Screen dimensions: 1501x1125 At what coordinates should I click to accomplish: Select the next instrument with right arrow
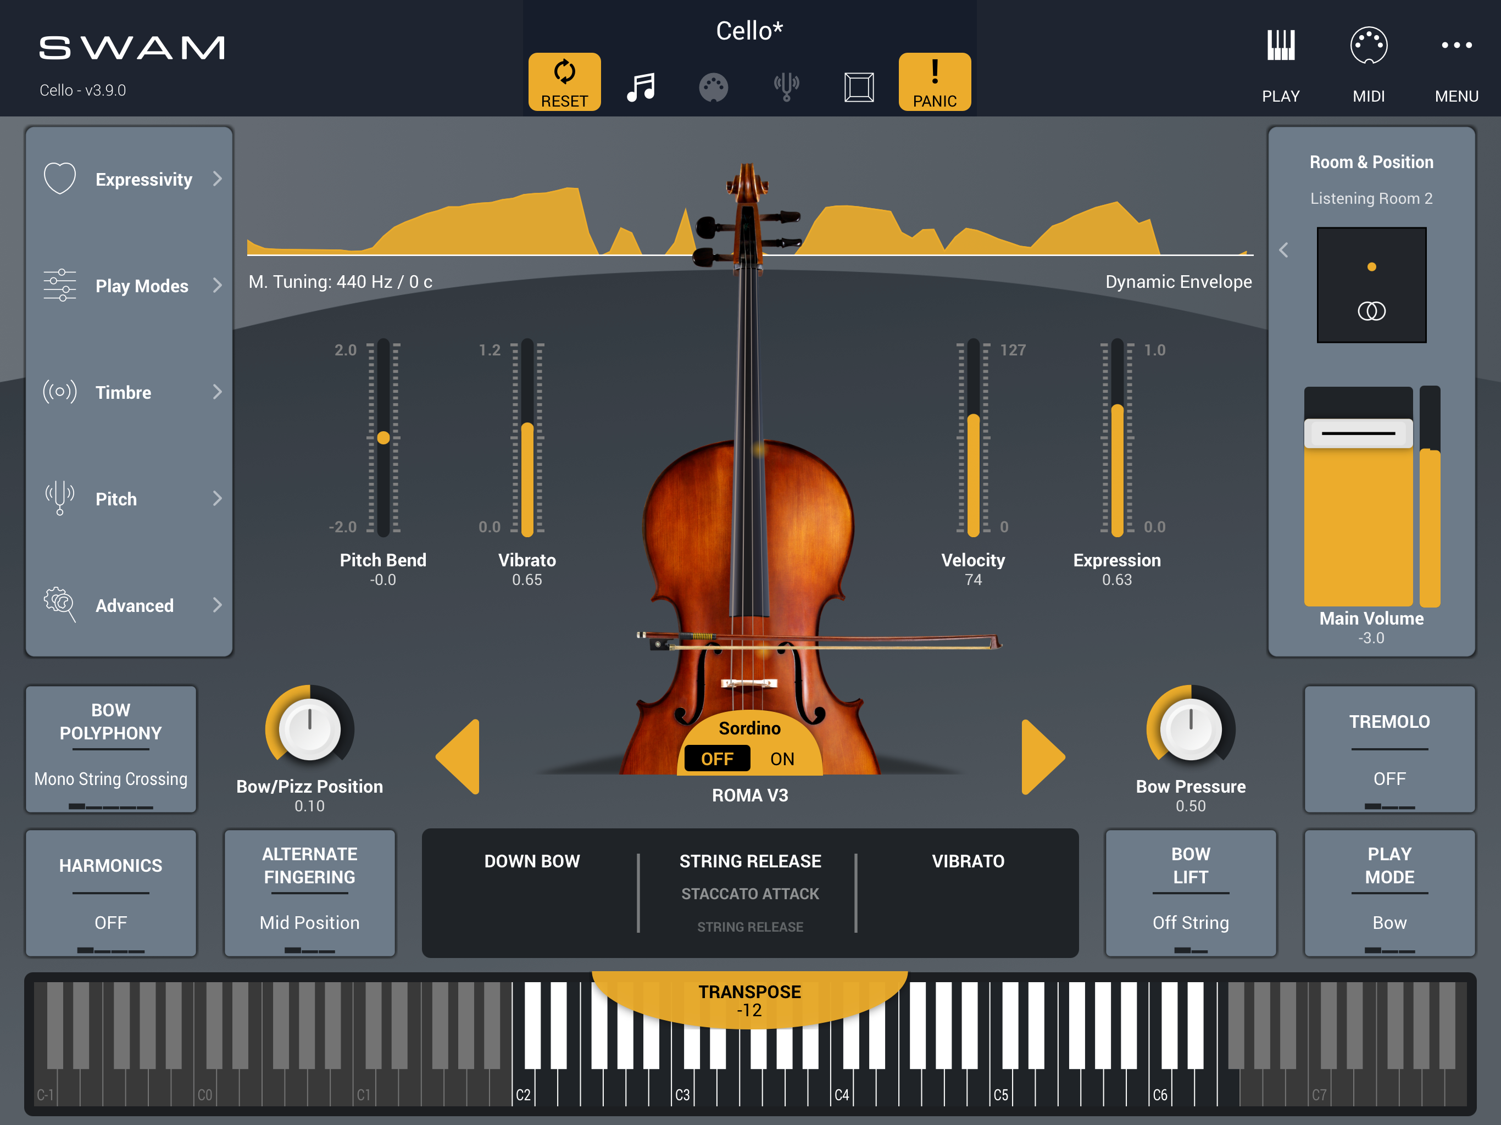click(x=1043, y=756)
